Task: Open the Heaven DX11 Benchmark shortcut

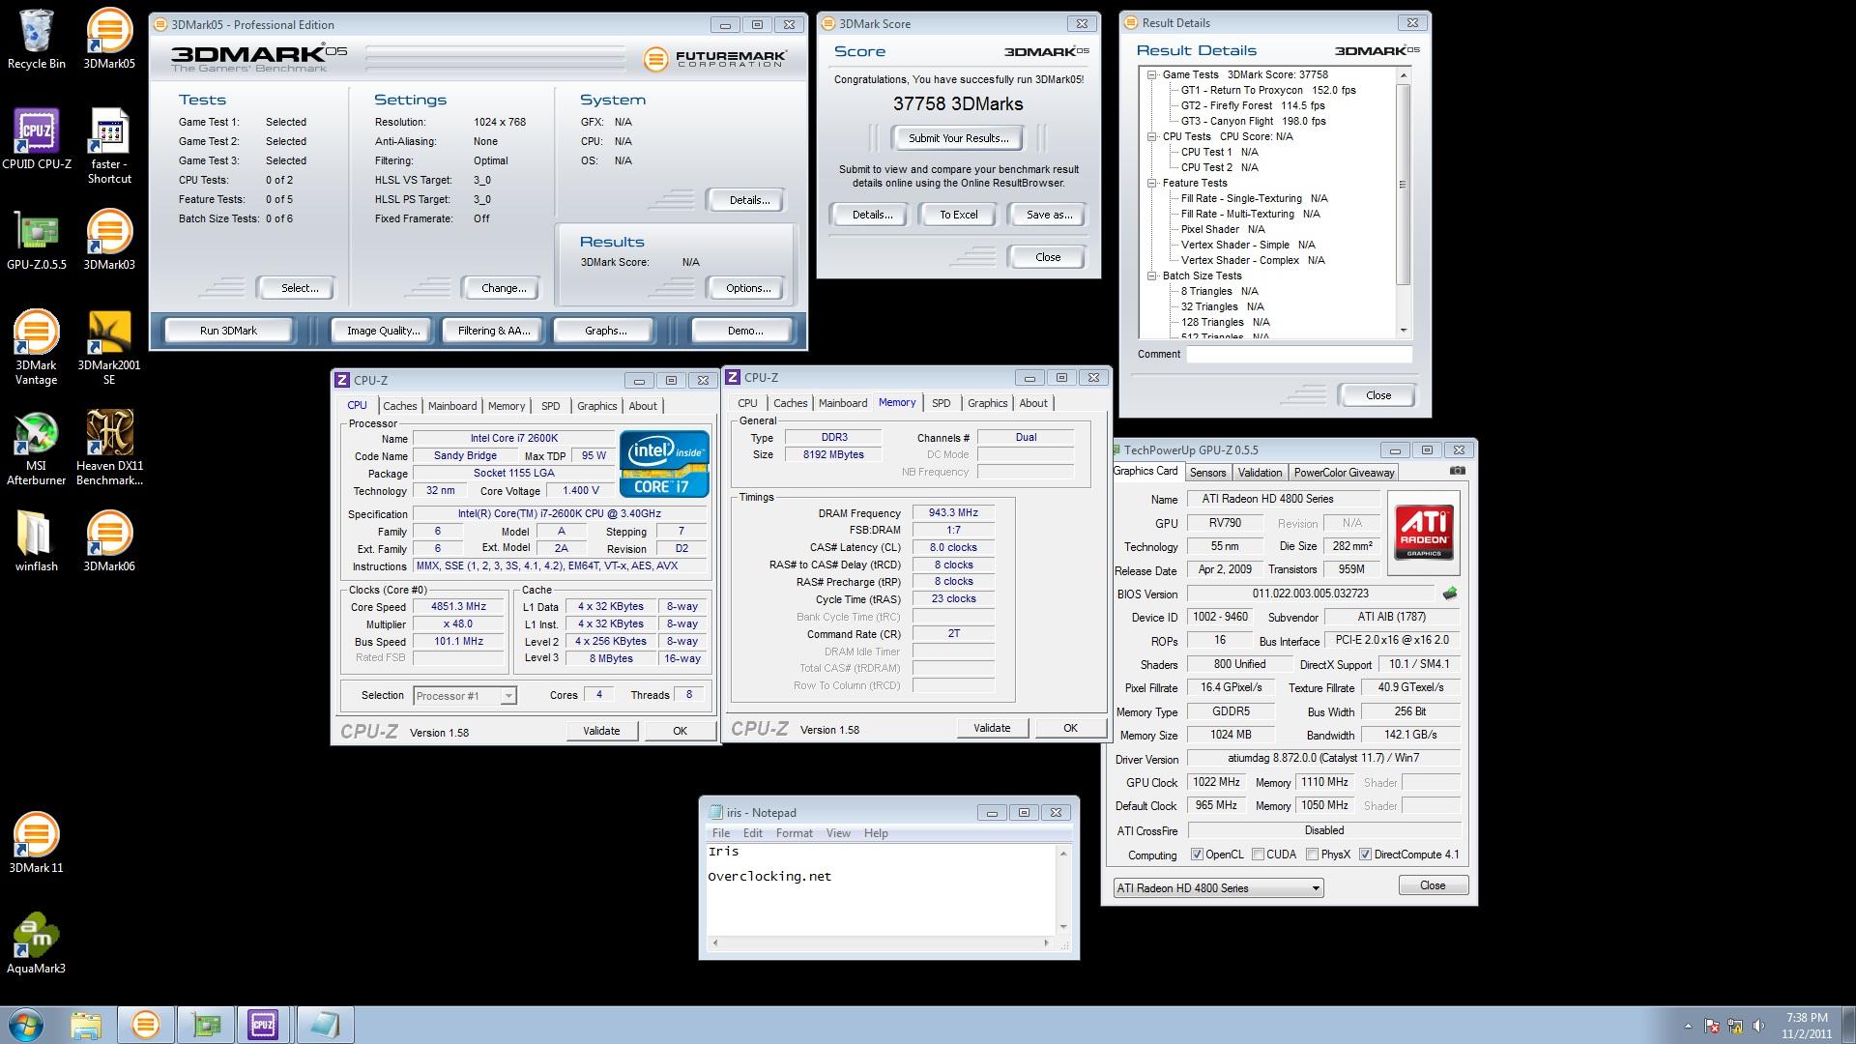Action: [x=109, y=448]
